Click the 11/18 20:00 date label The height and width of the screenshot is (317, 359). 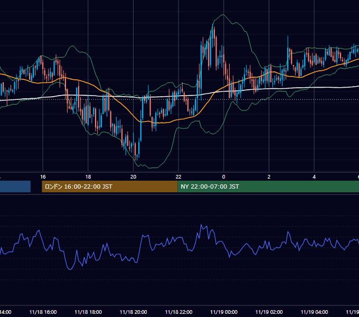(x=133, y=312)
